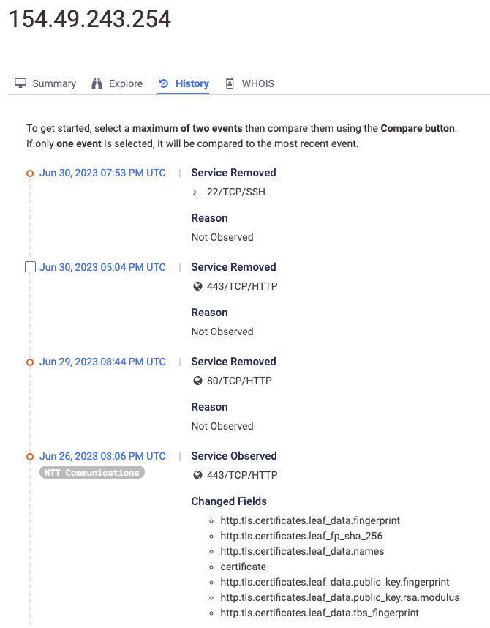The image size is (490, 628).
Task: Click the globe icon in Jun 26 443/TCP/HTTP
Action: 197,475
